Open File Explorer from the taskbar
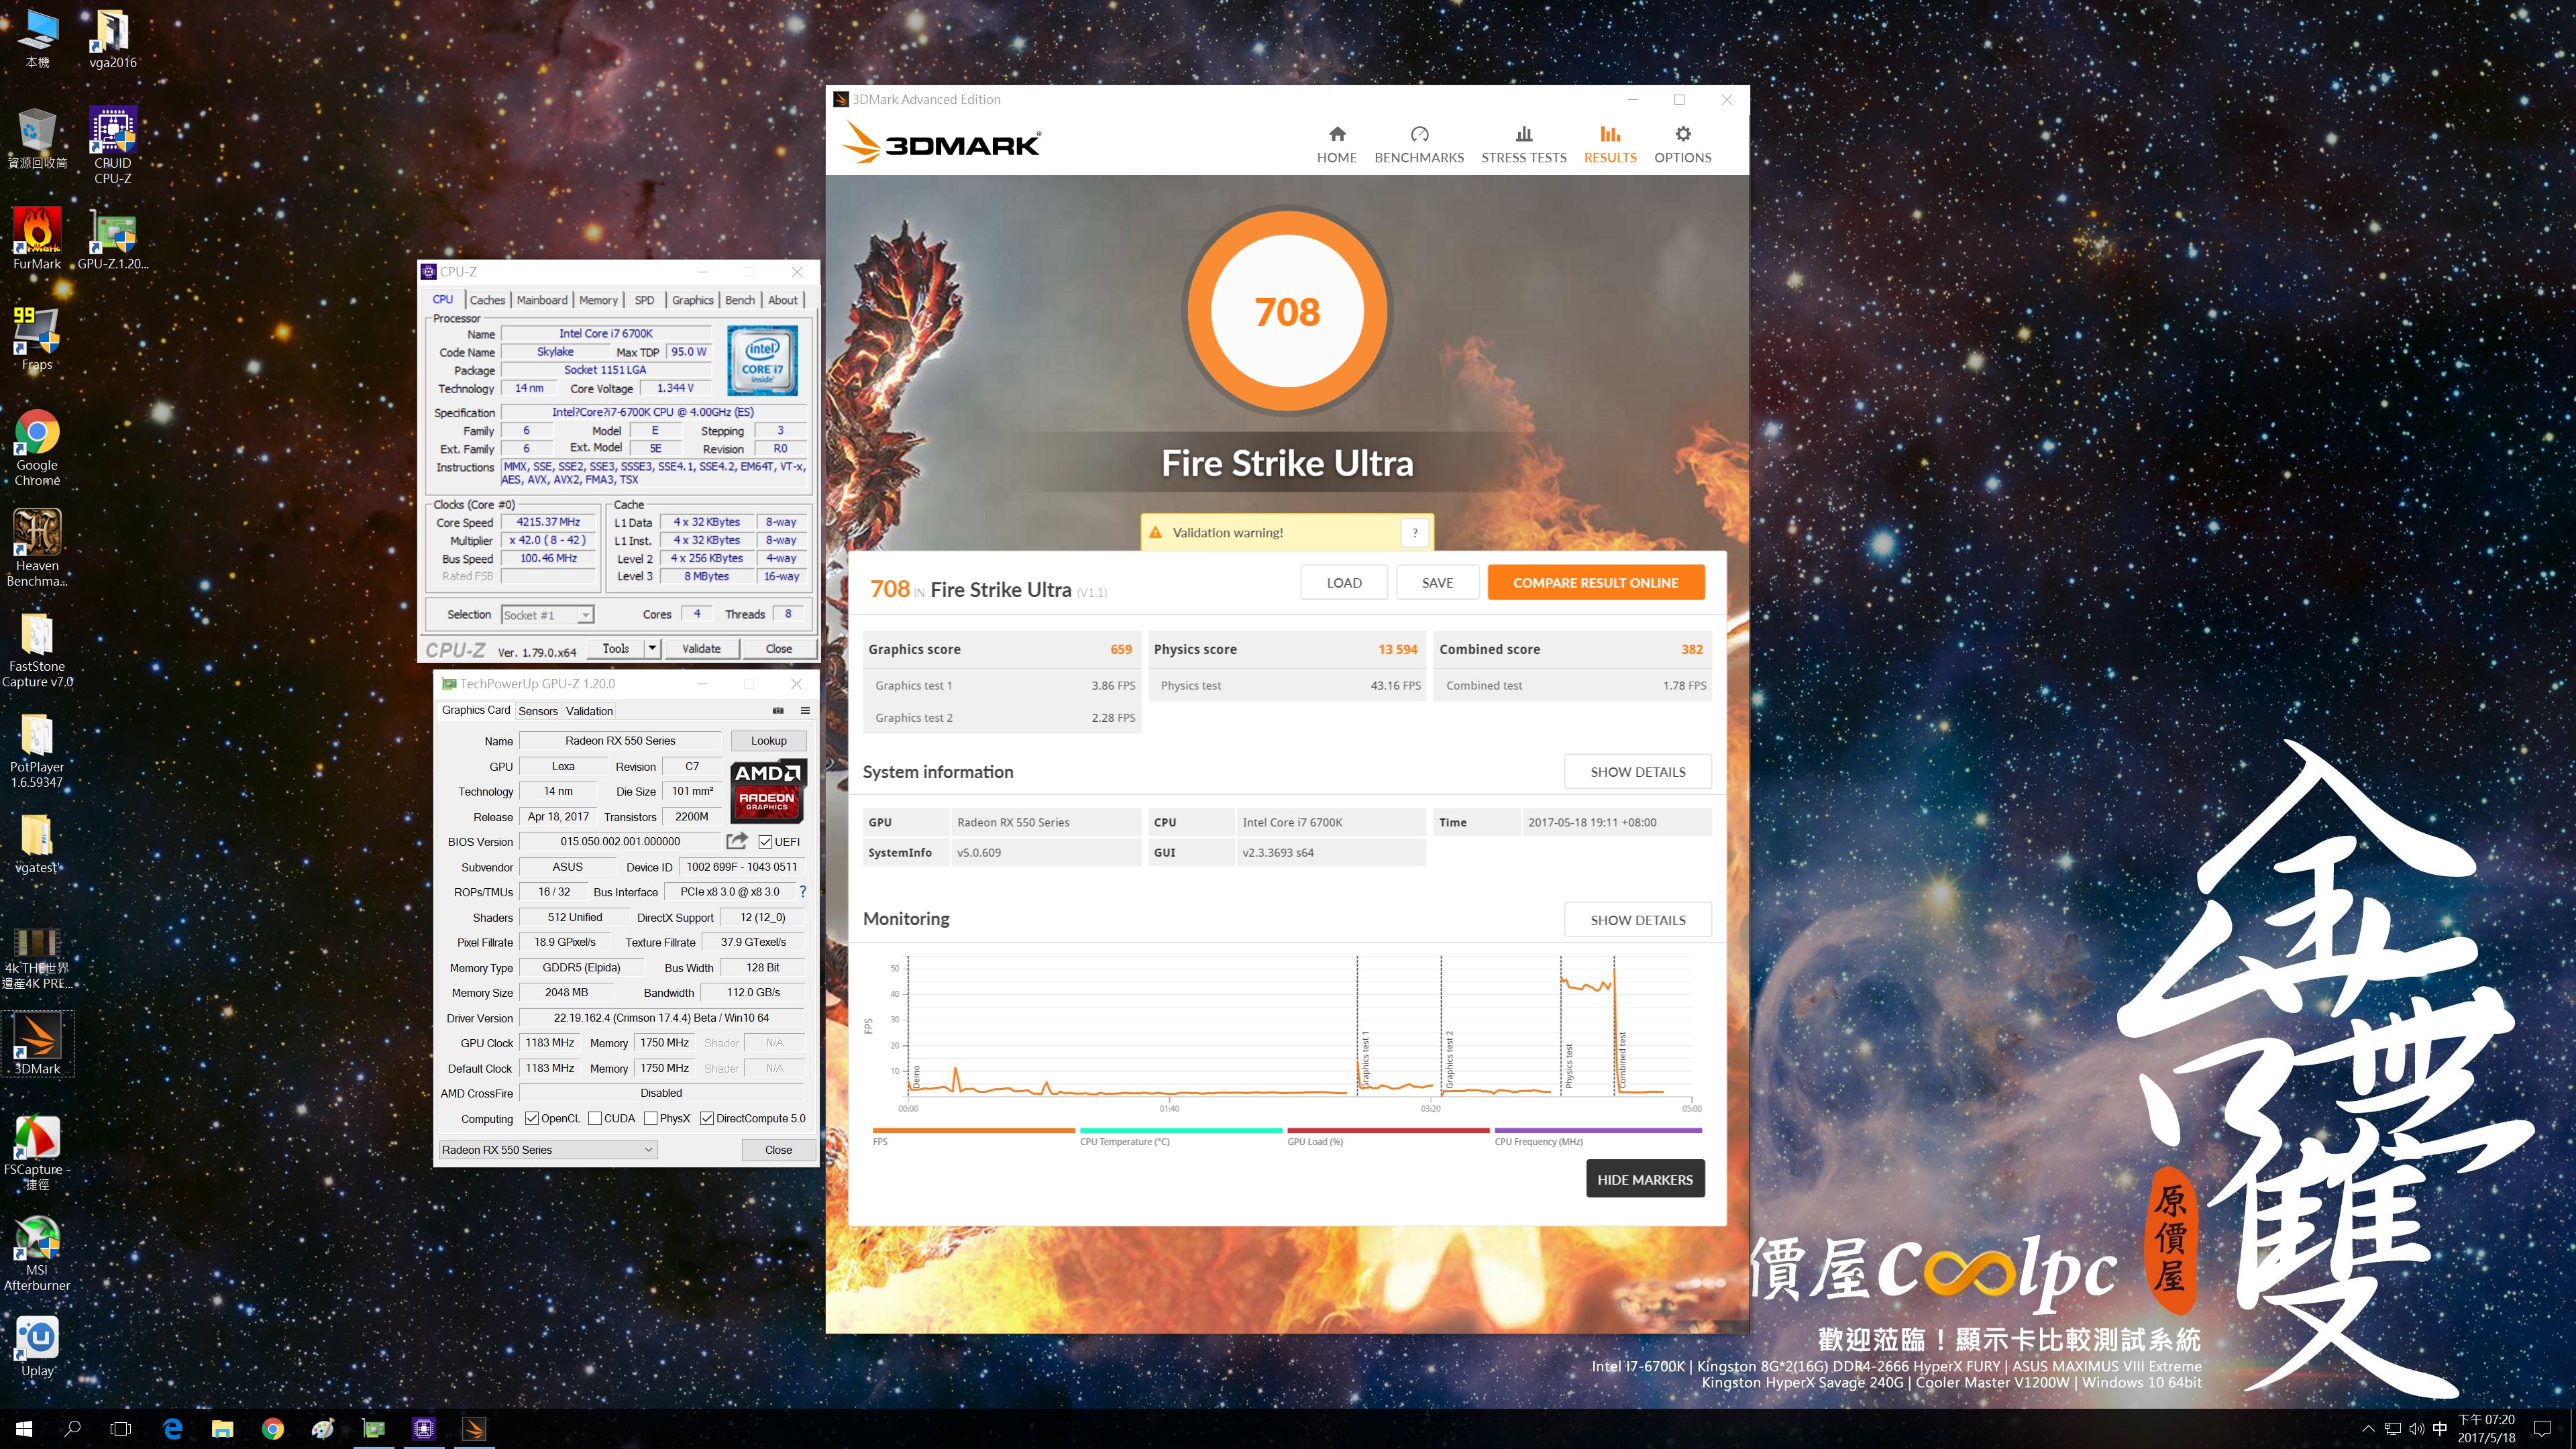2576x1449 pixels. 222,1429
